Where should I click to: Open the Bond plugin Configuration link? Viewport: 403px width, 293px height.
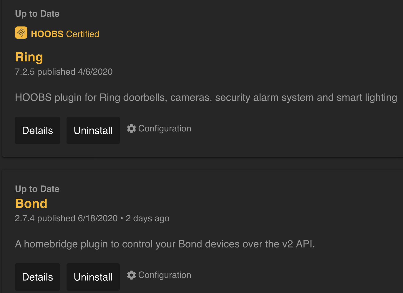[159, 275]
